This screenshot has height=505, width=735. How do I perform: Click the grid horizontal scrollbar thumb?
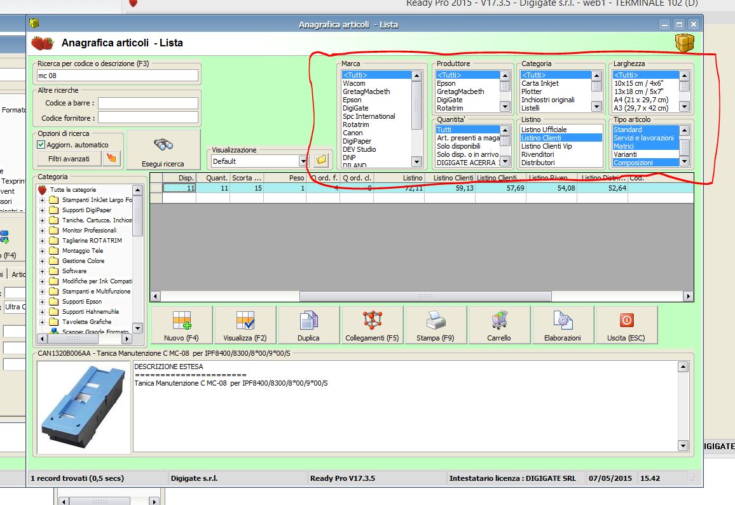(x=425, y=296)
